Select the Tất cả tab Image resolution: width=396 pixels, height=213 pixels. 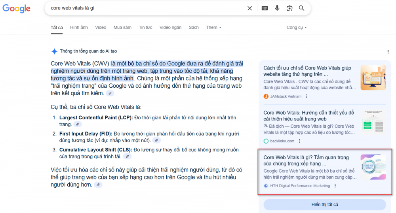[57, 28]
